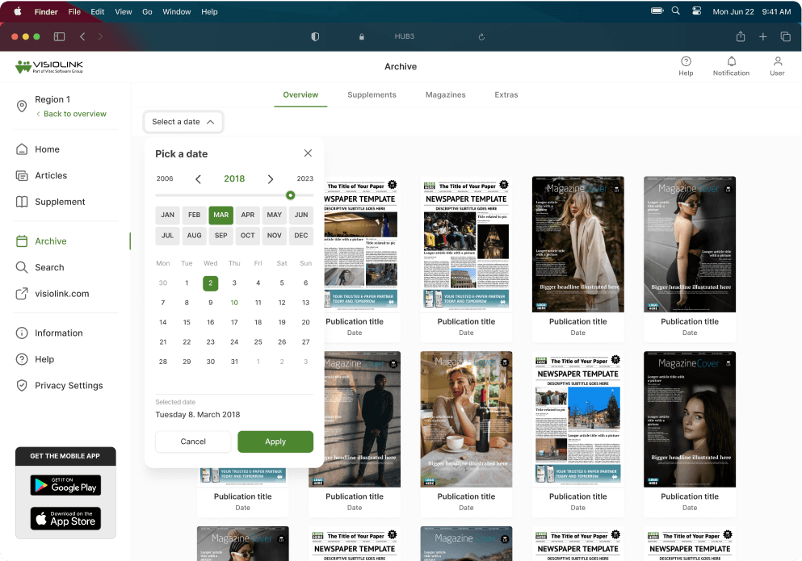The height and width of the screenshot is (561, 802).
Task: Click the HUB3 address bar
Action: click(404, 36)
